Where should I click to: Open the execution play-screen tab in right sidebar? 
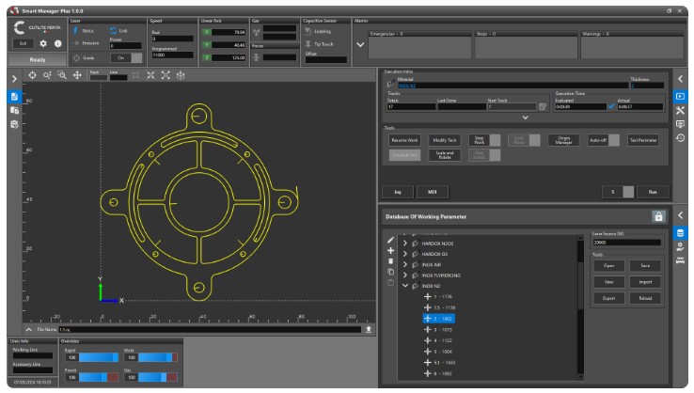click(x=680, y=97)
